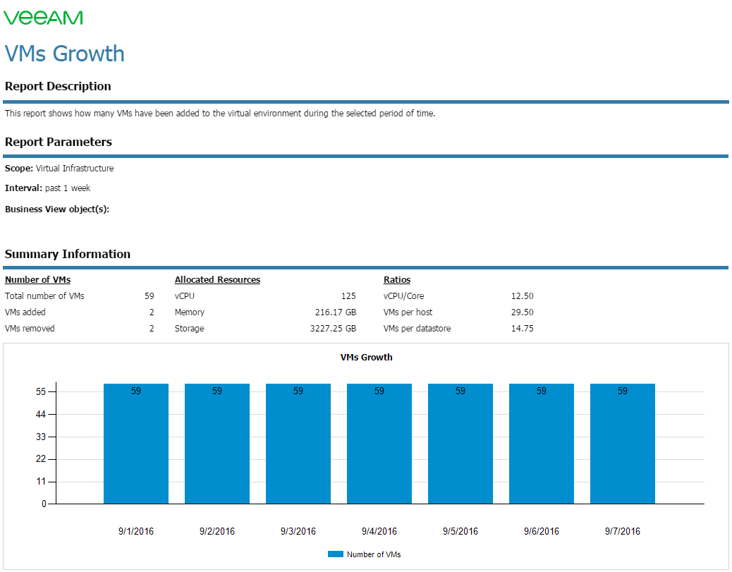The image size is (732, 572).
Task: Click the Allocated Resources header
Action: click(217, 280)
